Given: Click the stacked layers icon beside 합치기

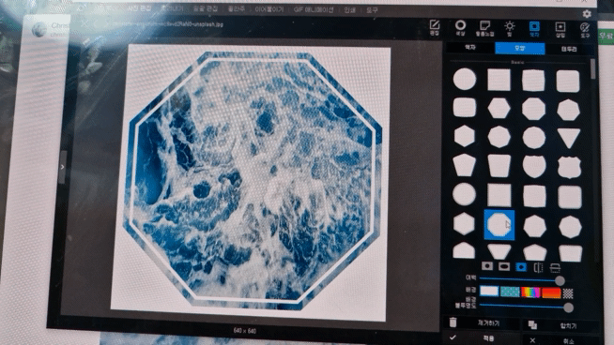Looking at the screenshot, I should coord(532,324).
